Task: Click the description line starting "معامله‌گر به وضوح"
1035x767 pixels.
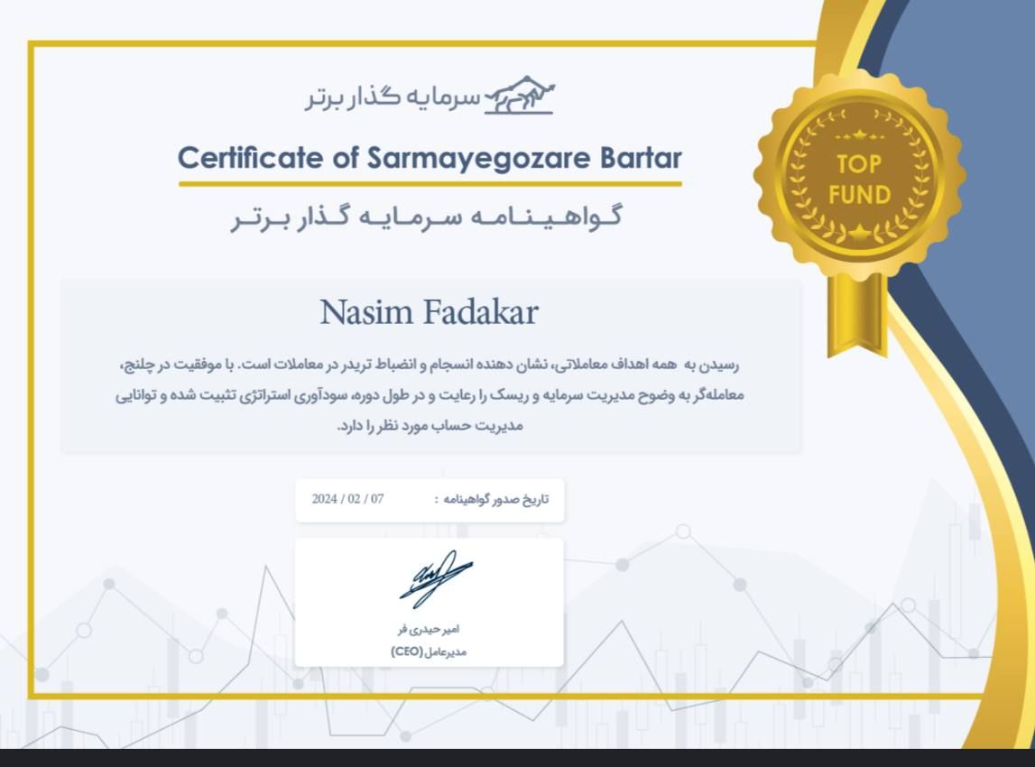Action: (x=430, y=395)
